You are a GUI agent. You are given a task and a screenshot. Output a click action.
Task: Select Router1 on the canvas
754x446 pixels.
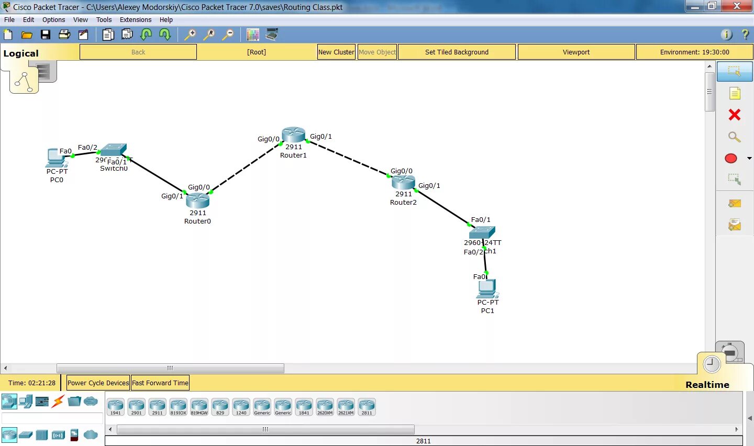(x=293, y=135)
